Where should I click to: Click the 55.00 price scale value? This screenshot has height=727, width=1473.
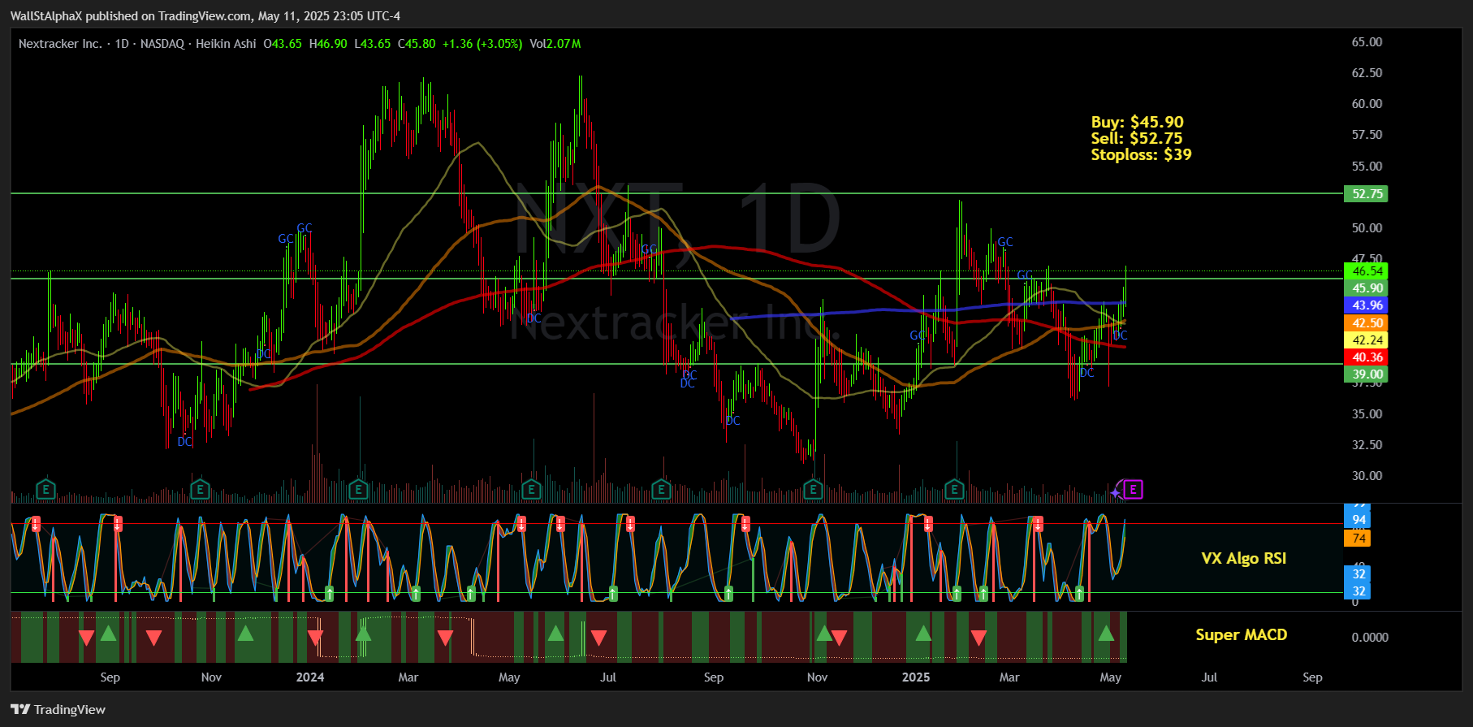click(x=1367, y=166)
